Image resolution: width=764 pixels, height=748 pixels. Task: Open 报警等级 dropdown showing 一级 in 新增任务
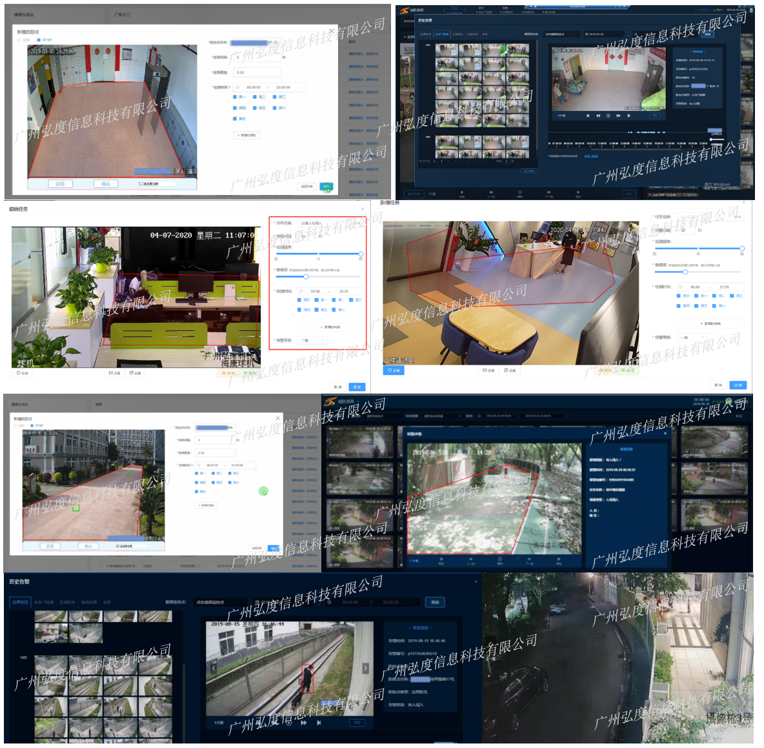(x=693, y=338)
